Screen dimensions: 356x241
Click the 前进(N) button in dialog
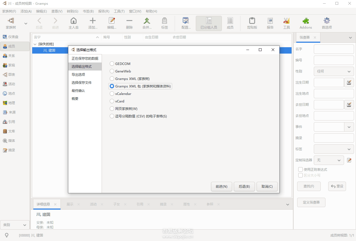(221, 187)
